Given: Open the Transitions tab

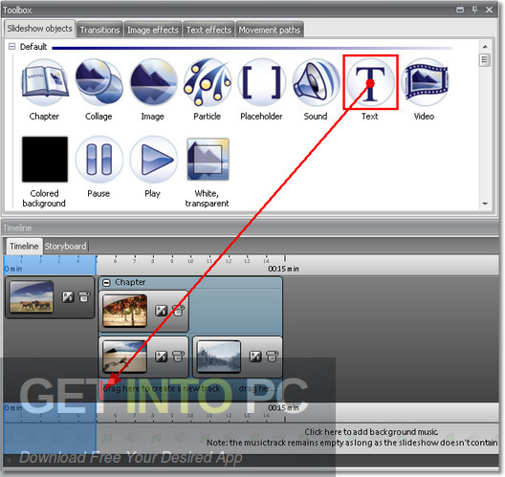Looking at the screenshot, I should pos(99,30).
